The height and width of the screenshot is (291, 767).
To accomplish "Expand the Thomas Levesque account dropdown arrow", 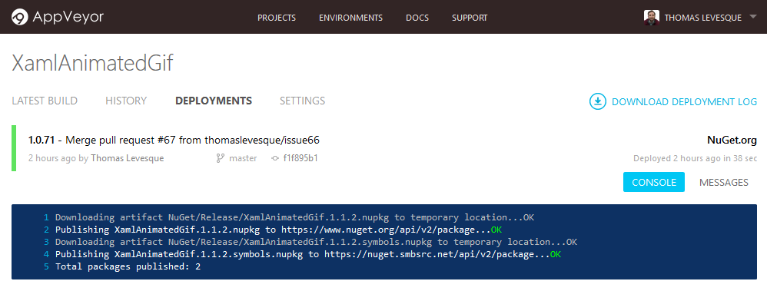I will click(x=752, y=17).
